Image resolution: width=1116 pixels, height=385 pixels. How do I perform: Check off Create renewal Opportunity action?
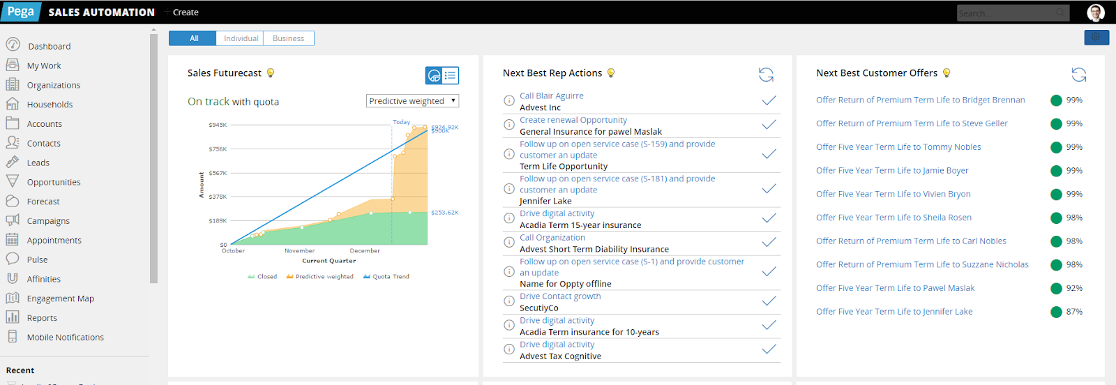pyautogui.click(x=769, y=125)
